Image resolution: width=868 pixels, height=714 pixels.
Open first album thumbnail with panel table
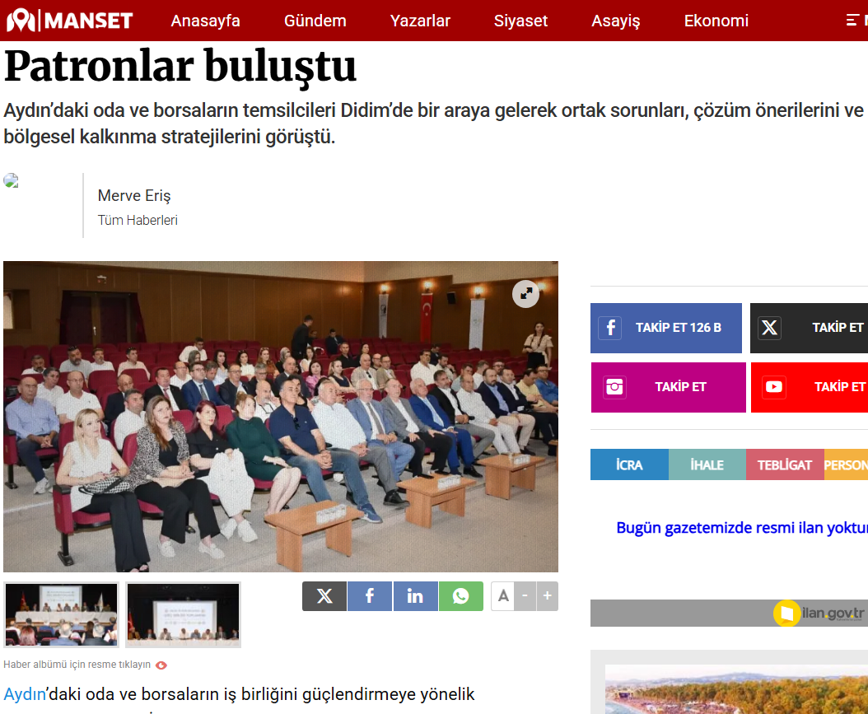(x=62, y=614)
